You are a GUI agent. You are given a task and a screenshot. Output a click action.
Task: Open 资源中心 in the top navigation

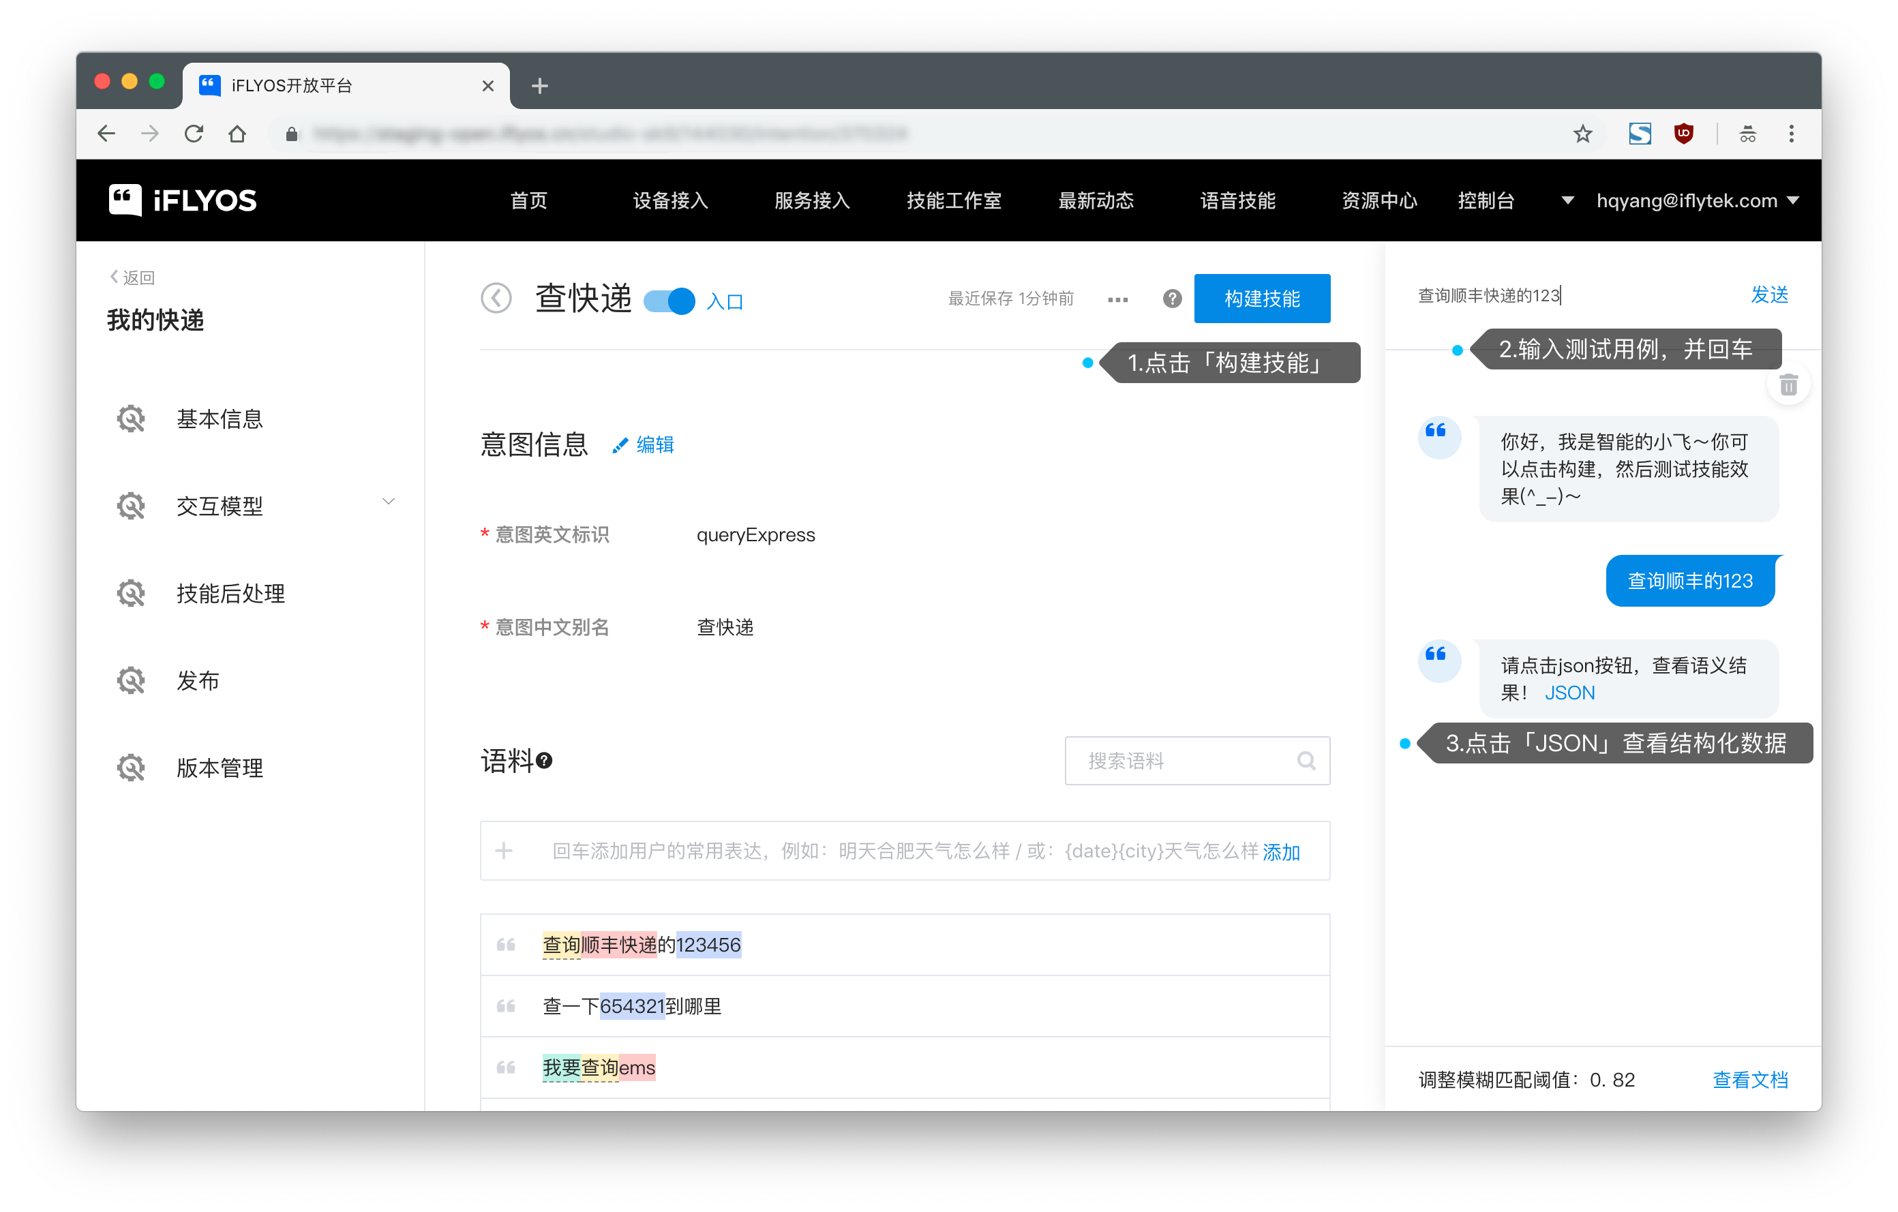(x=1379, y=200)
